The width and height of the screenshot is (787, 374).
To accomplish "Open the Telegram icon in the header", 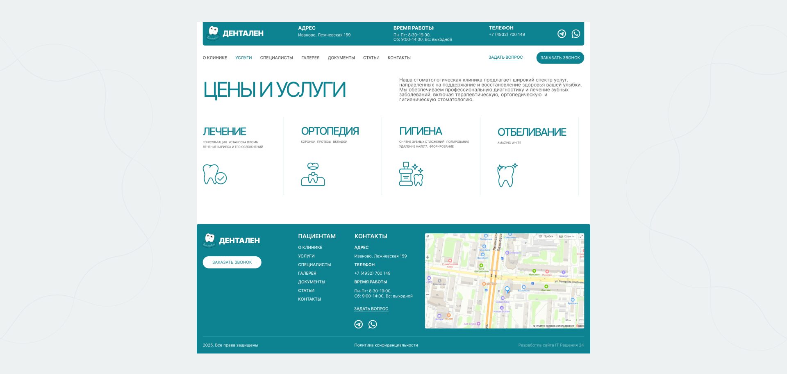I will pyautogui.click(x=562, y=34).
